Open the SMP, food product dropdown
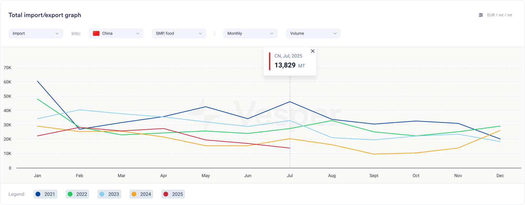The width and height of the screenshot is (525, 205). click(x=179, y=33)
